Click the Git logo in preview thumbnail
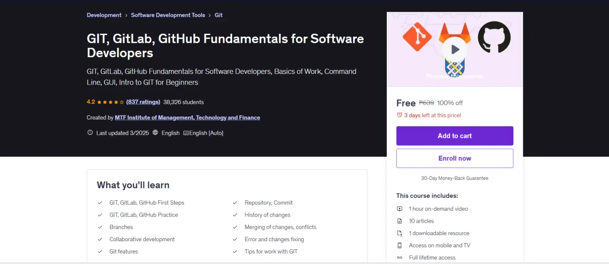The height and width of the screenshot is (264, 609). pyautogui.click(x=417, y=37)
